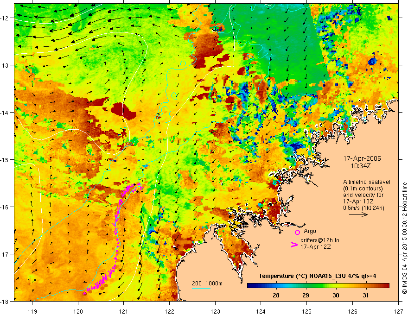Screen dimensions: 408x315
Task: Click latitude axis label -16
Action: click(5, 207)
